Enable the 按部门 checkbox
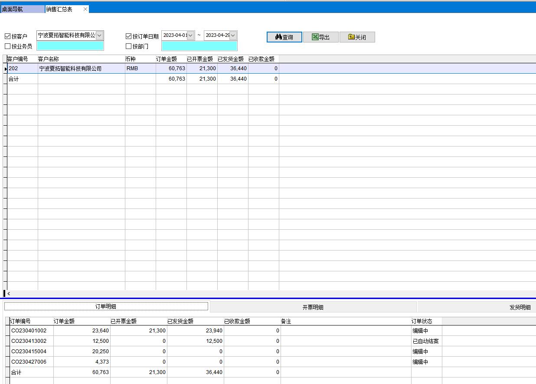 point(128,46)
